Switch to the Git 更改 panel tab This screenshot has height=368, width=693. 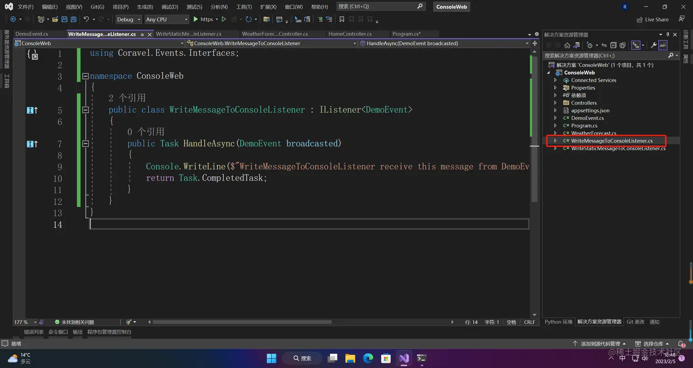[x=635, y=322]
